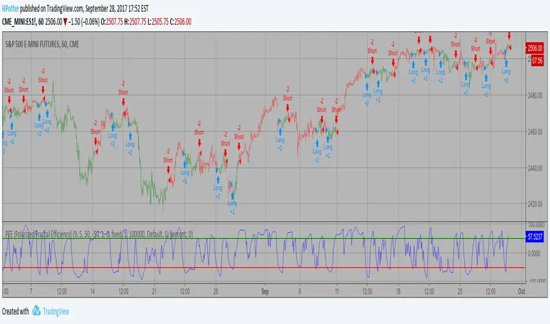Image resolution: width=550 pixels, height=324 pixels.
Task: Open the TradingView text link beside the logo
Action: pyautogui.click(x=56, y=312)
